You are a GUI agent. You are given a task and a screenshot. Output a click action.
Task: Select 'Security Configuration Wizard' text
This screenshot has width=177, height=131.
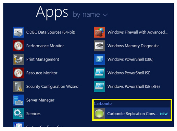(52, 87)
